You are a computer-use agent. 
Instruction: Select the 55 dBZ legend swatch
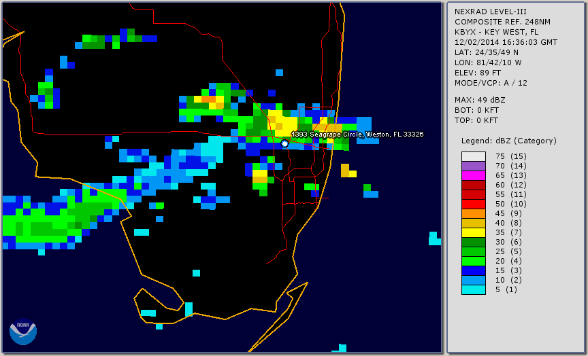point(473,195)
